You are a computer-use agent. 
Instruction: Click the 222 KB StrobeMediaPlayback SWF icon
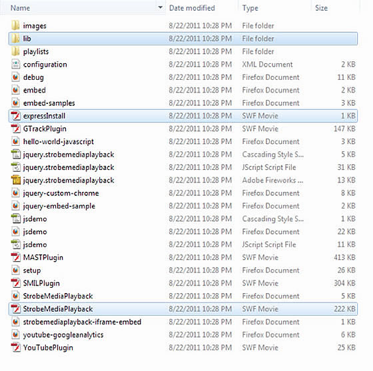click(x=16, y=308)
